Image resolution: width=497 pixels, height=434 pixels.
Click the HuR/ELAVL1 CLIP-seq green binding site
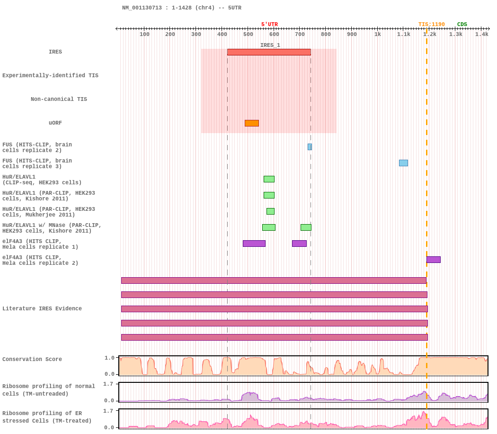(269, 179)
